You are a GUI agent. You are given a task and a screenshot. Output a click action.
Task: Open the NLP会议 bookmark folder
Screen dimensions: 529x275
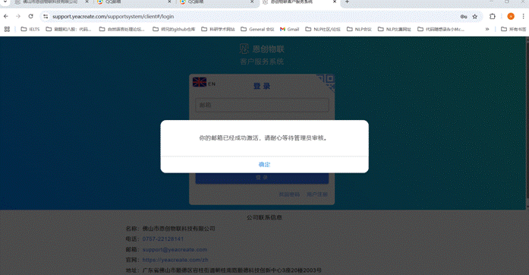[359, 30]
